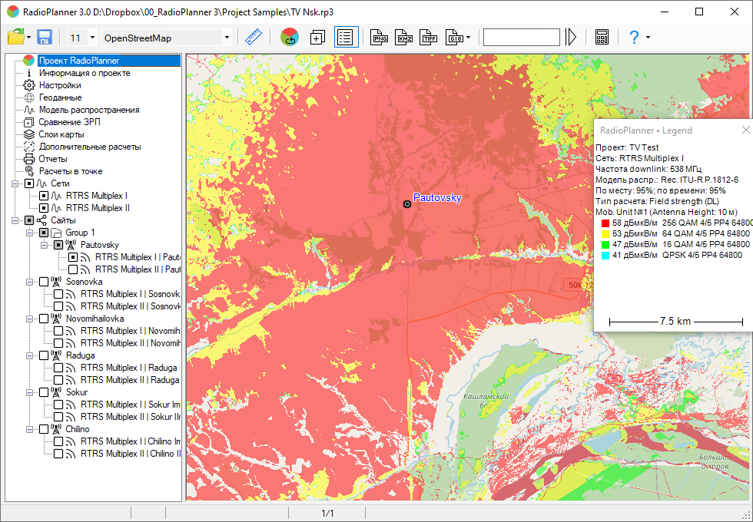753x522 pixels.
Task: Open the calculator icon in toolbar
Action: tap(602, 37)
